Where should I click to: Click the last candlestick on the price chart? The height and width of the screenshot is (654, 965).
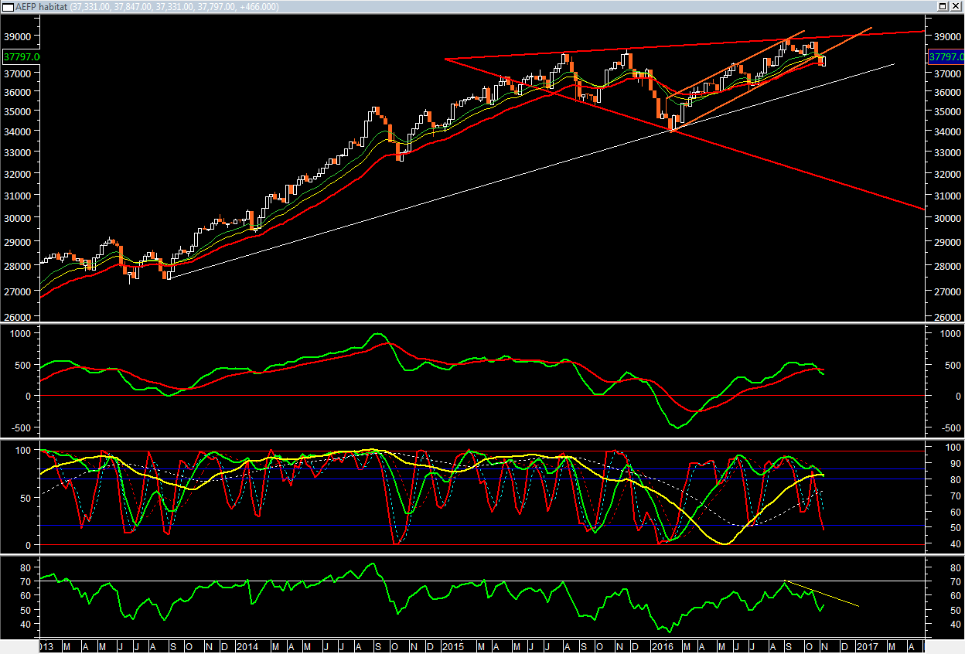(823, 60)
